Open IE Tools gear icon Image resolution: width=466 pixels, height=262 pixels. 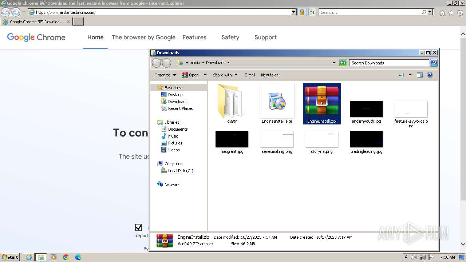(x=460, y=13)
